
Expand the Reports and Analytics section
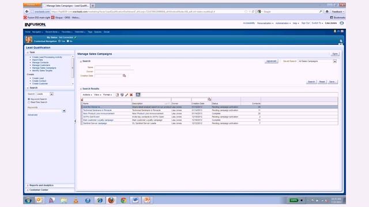click(28, 185)
